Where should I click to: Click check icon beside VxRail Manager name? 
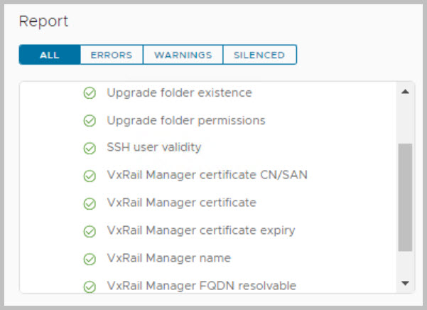[90, 259]
